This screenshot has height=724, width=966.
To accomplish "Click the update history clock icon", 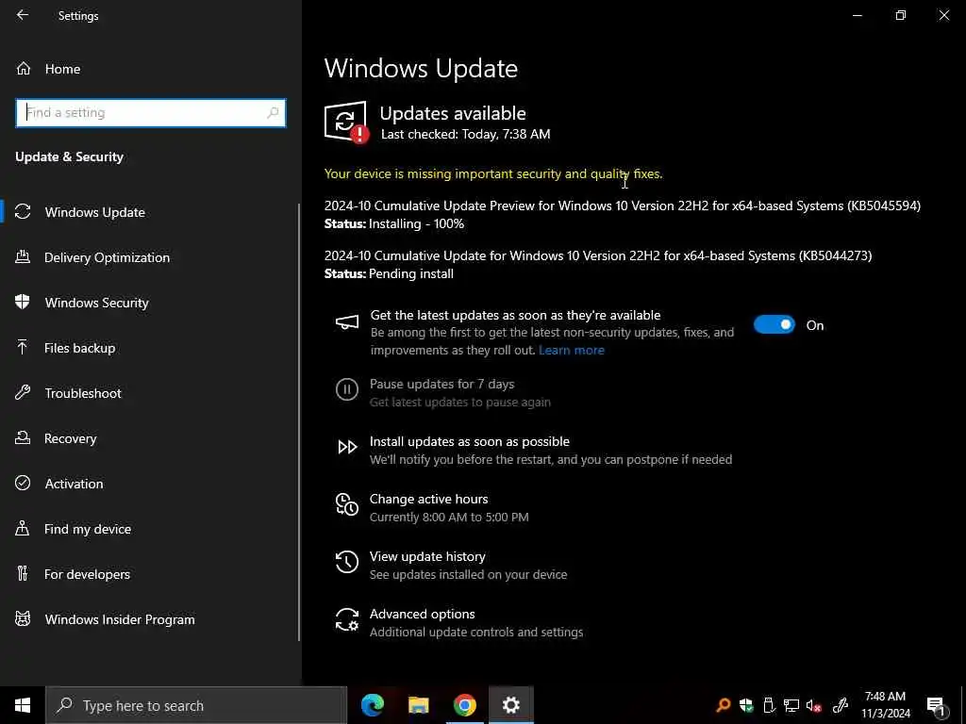I will click(x=347, y=562).
